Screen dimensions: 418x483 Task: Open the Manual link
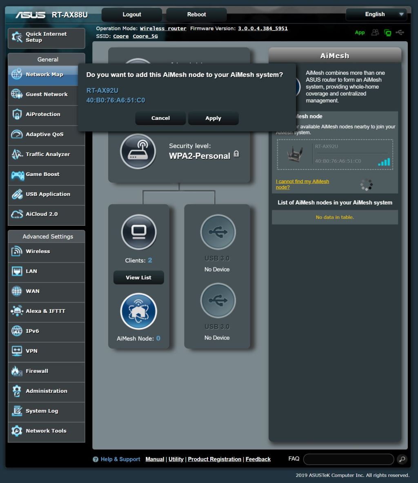pos(155,459)
